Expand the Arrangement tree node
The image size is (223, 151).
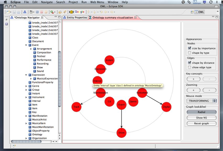31,49
